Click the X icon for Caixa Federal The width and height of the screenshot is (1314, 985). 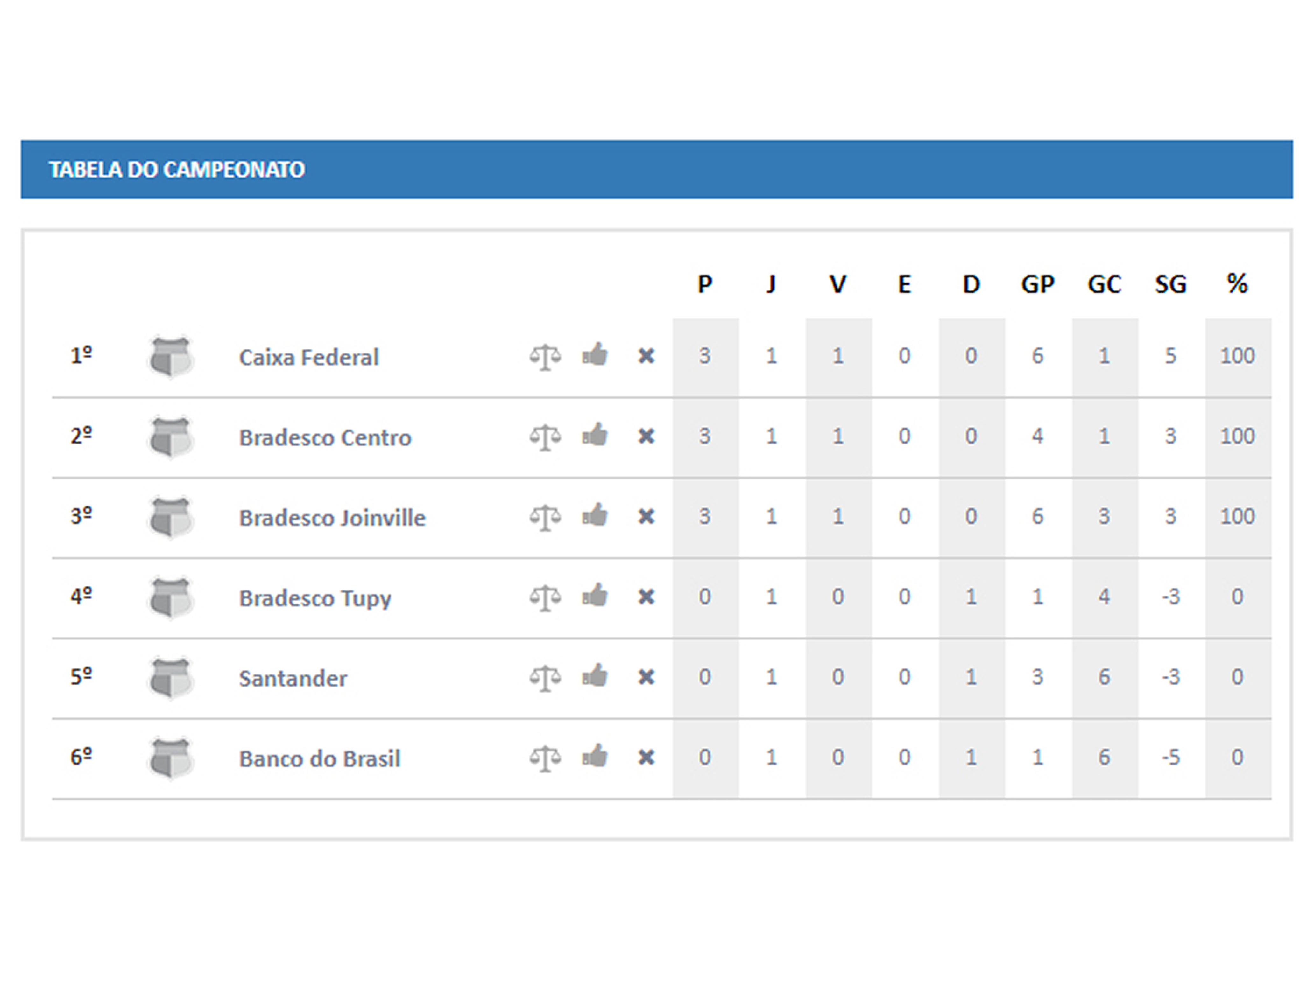(646, 356)
